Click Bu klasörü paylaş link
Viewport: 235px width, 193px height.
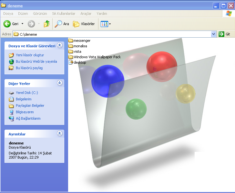click(x=29, y=68)
